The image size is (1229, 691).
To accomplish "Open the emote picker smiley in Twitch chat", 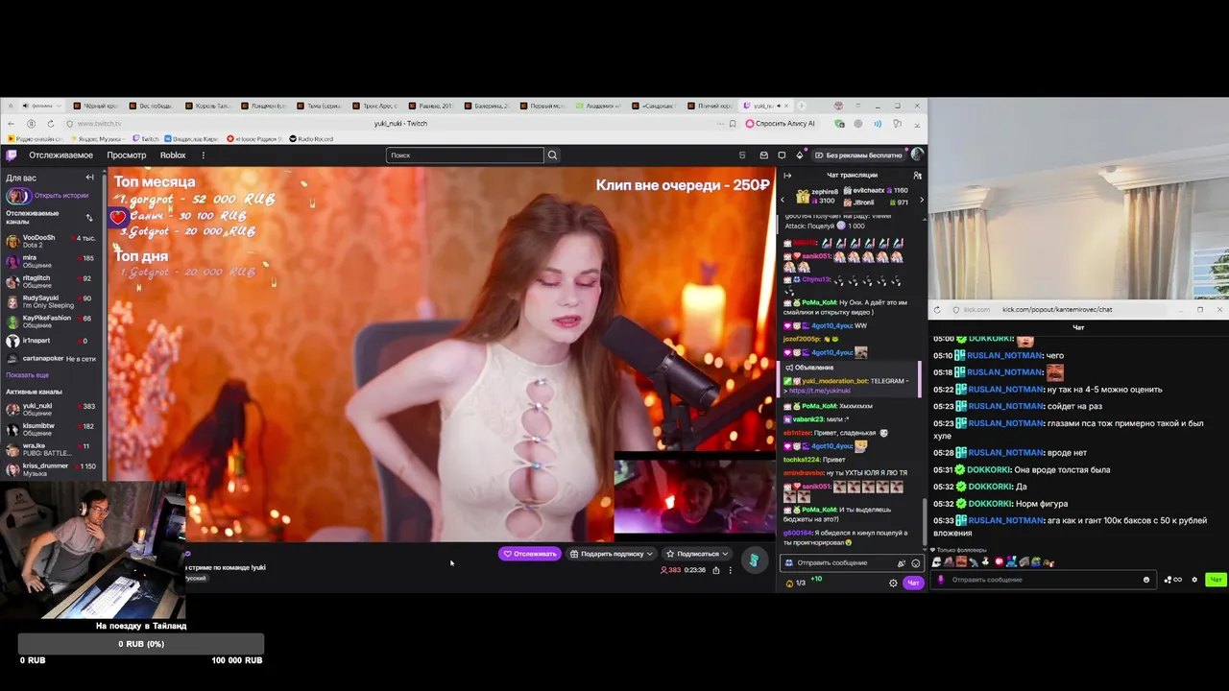I will point(915,563).
